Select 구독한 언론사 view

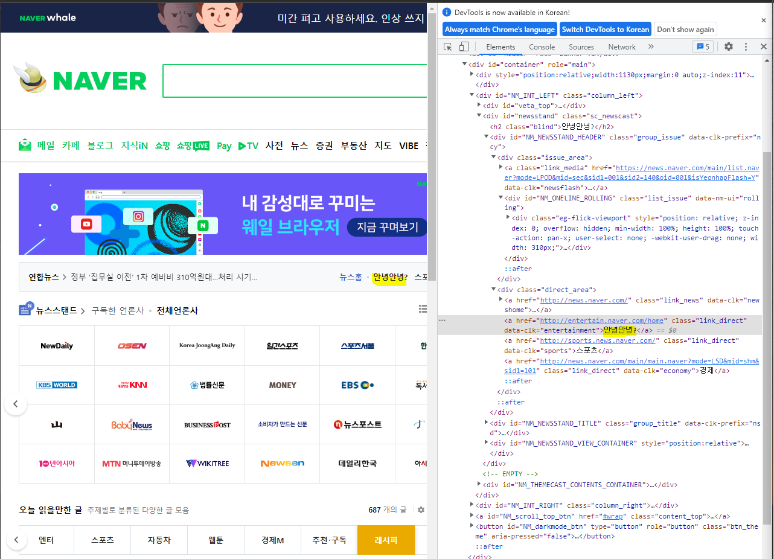pyautogui.click(x=118, y=310)
